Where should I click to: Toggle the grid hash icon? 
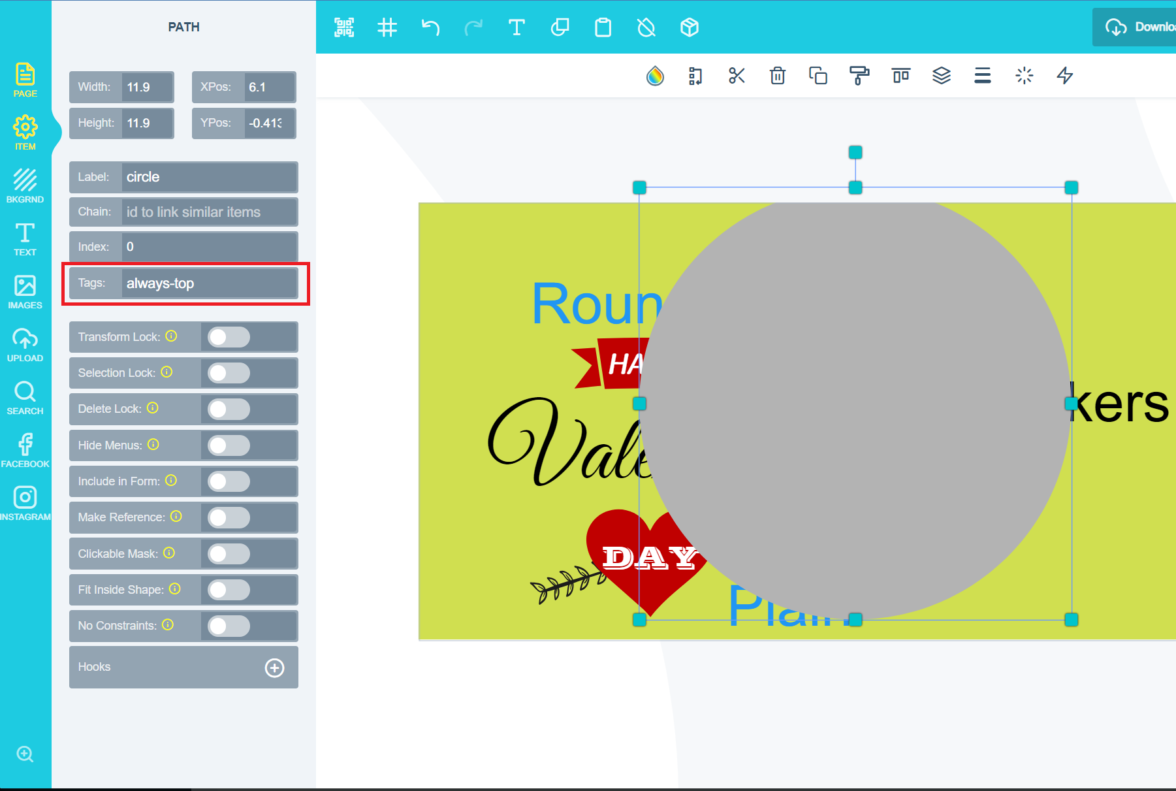pos(387,27)
